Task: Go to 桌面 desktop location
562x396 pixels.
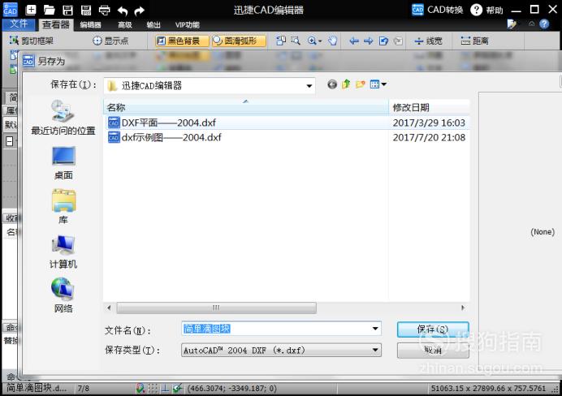Action: (x=63, y=163)
